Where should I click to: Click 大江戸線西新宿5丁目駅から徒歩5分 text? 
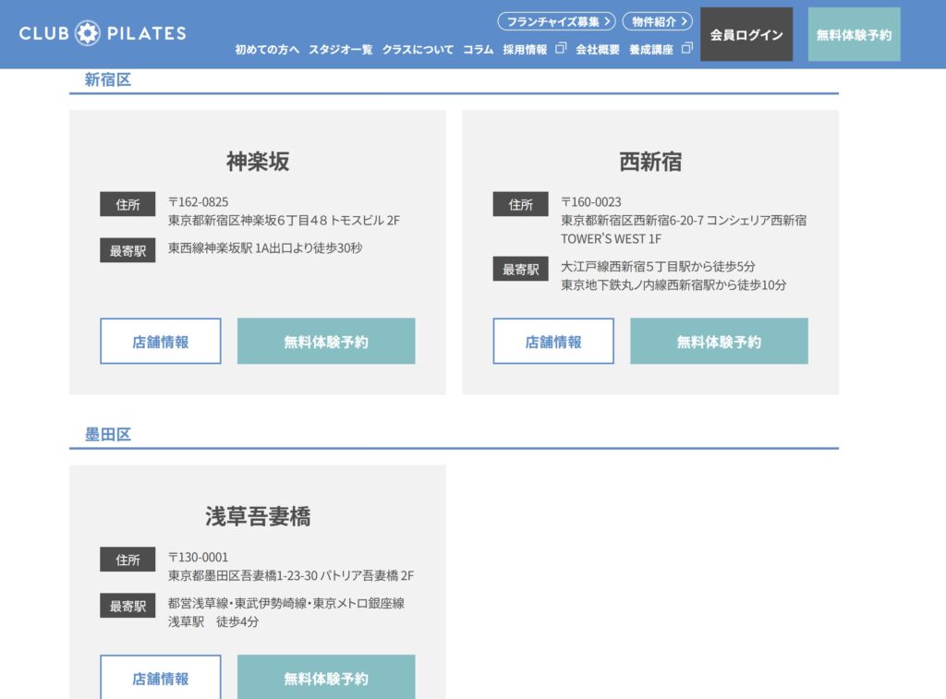pyautogui.click(x=658, y=267)
